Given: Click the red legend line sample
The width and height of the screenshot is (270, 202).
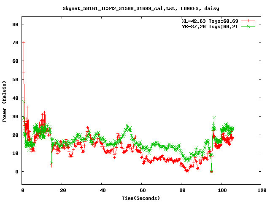Looking at the screenshot, I should [x=248, y=21].
